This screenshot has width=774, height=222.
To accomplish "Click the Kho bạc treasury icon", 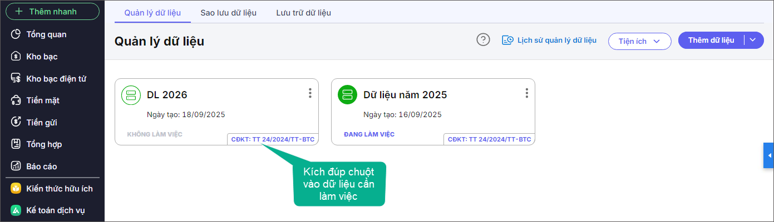I will pos(16,57).
